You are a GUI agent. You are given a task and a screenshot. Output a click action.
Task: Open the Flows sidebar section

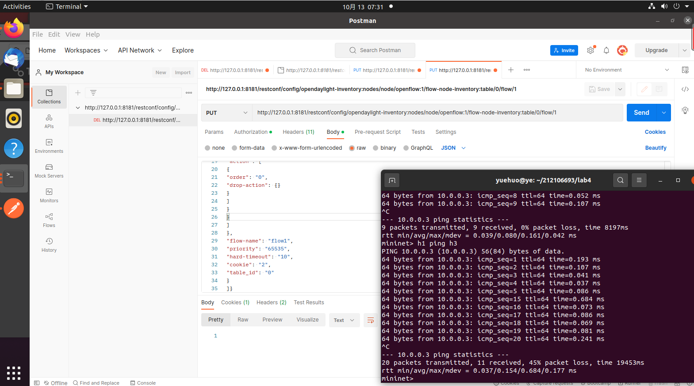tap(49, 220)
